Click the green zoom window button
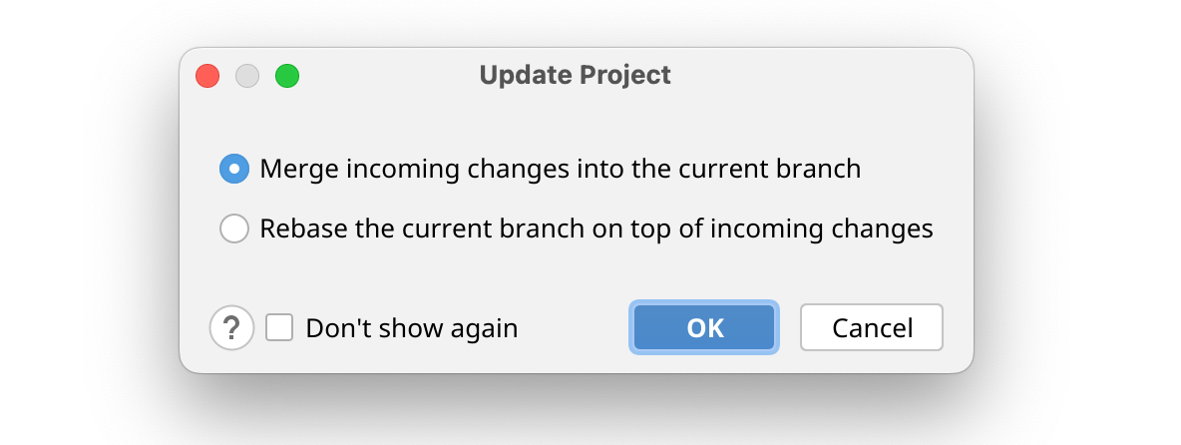Image resolution: width=1181 pixels, height=445 pixels. click(x=287, y=76)
